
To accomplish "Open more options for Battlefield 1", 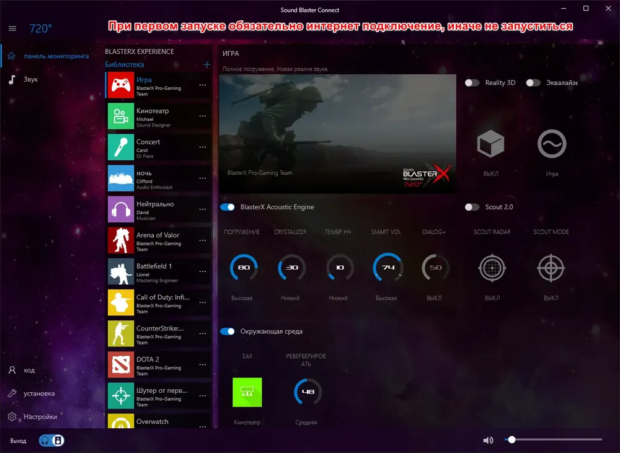I will click(x=203, y=271).
